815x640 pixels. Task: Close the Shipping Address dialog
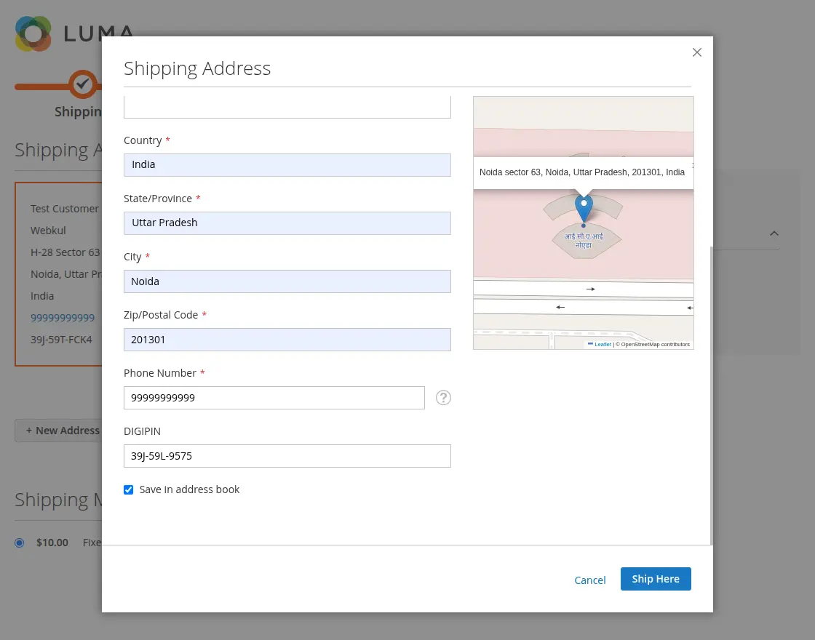(x=696, y=52)
